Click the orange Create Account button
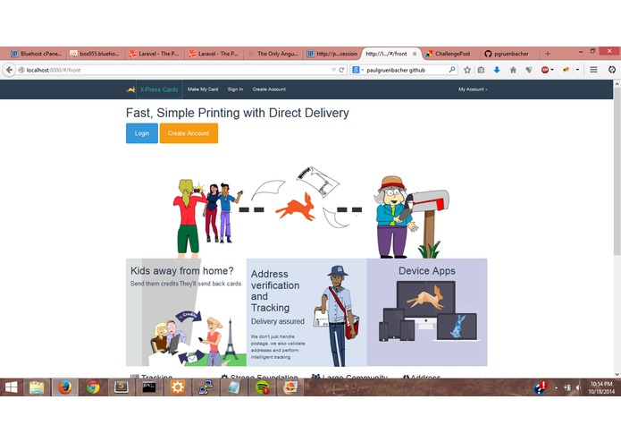This screenshot has height=442, width=621. [x=189, y=133]
